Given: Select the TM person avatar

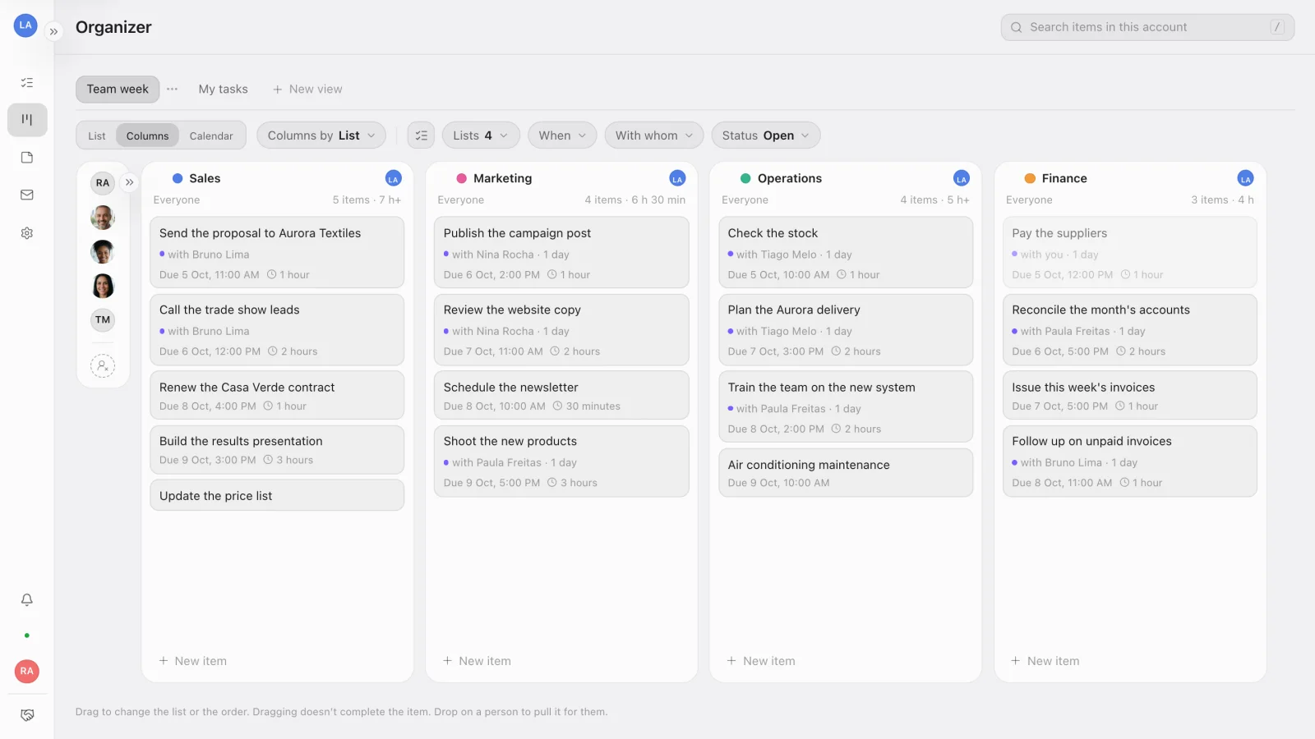Looking at the screenshot, I should click(x=103, y=319).
